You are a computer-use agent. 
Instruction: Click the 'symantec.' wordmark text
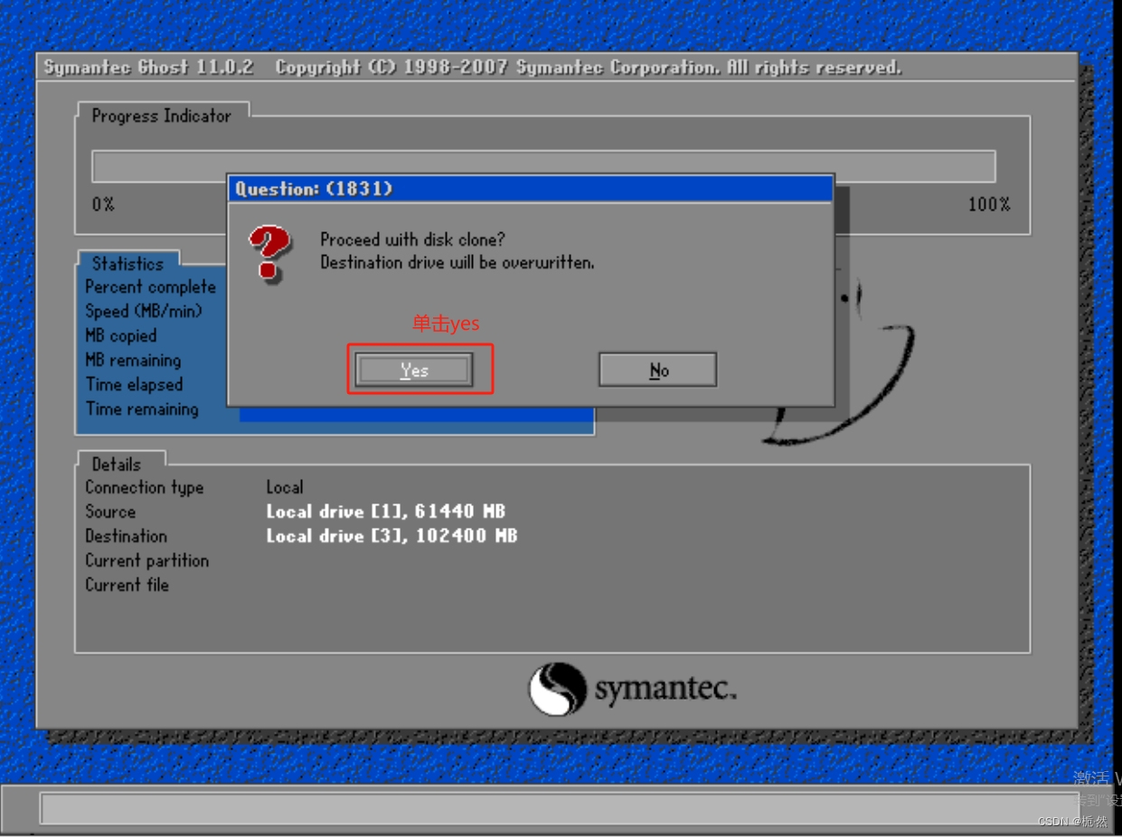point(665,690)
